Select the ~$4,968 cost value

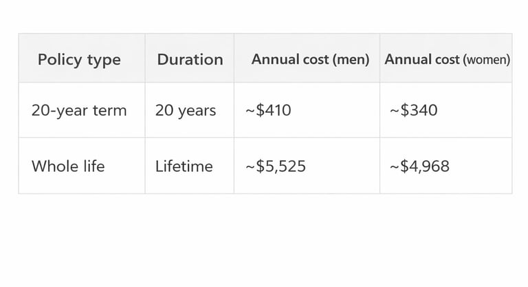420,166
